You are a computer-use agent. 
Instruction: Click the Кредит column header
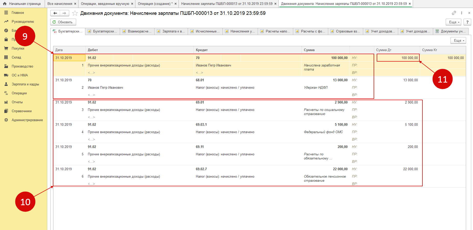click(248, 50)
